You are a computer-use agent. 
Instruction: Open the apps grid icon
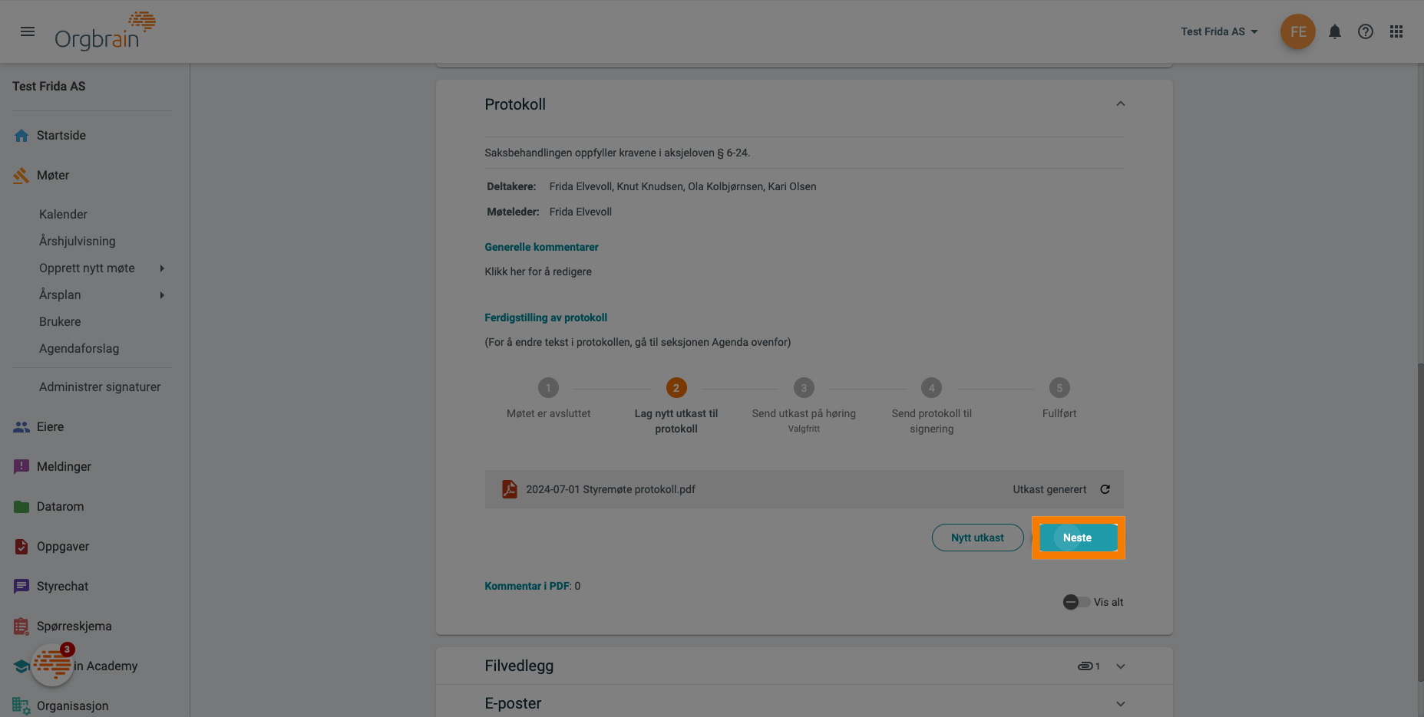pos(1396,31)
